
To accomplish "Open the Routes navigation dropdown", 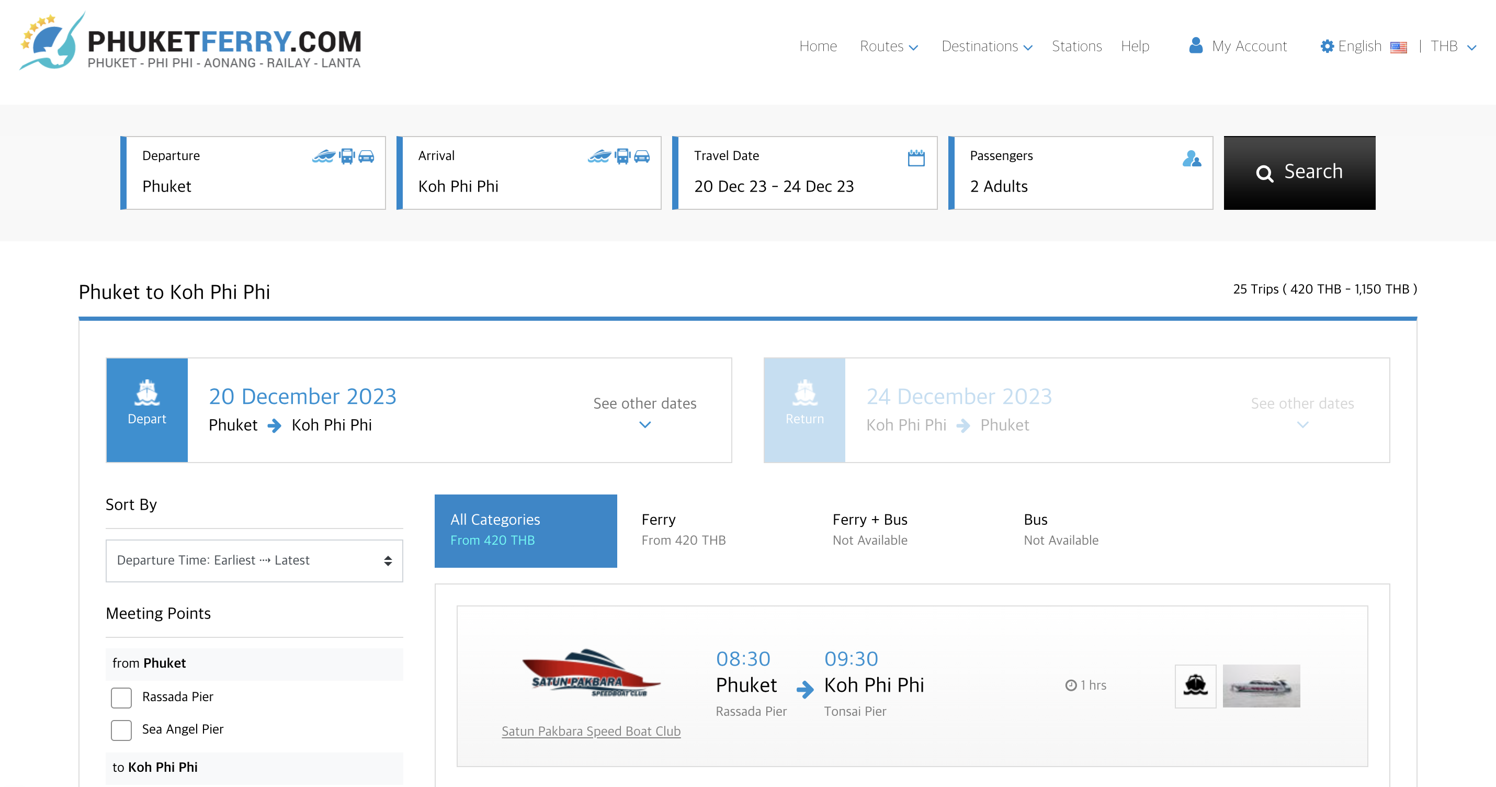I will tap(889, 46).
